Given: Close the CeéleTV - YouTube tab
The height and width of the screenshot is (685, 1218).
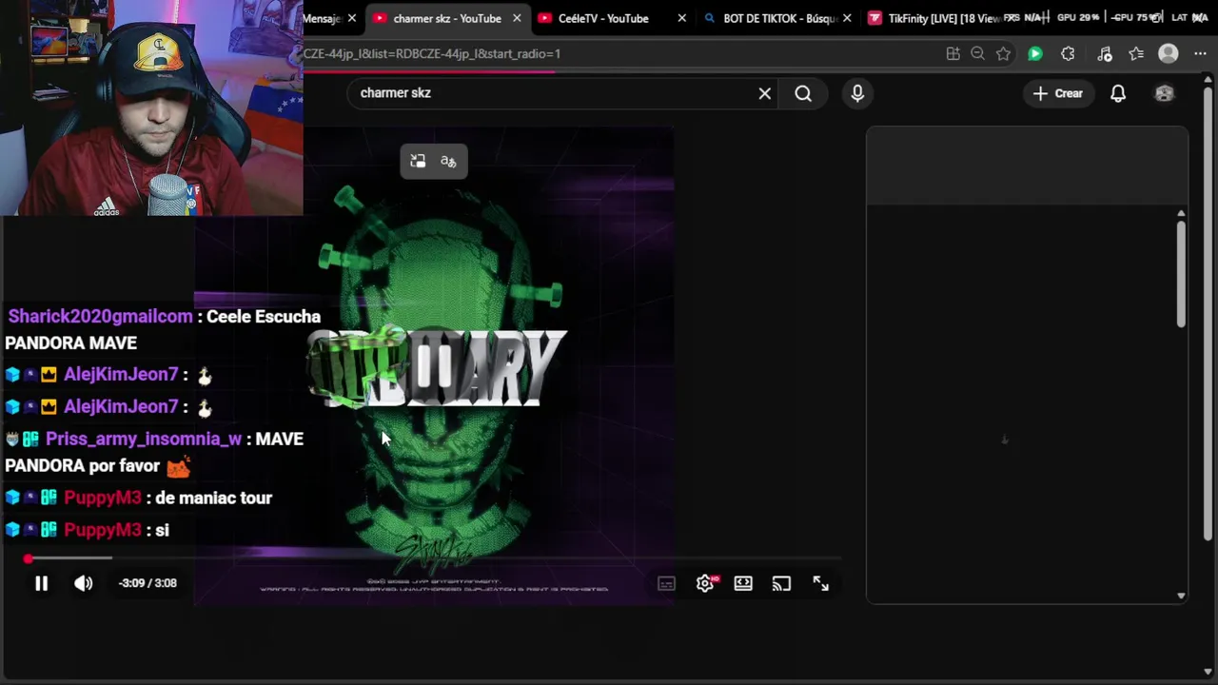Looking at the screenshot, I should pyautogui.click(x=681, y=18).
